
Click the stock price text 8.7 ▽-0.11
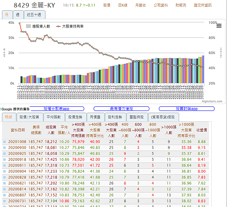86,5
